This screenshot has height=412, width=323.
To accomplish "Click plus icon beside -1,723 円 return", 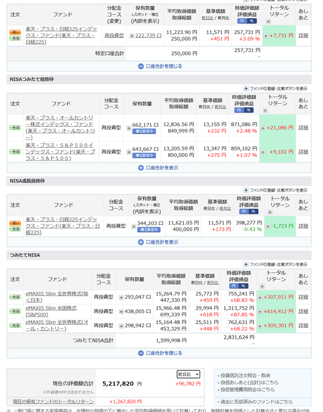I will coord(268,226).
